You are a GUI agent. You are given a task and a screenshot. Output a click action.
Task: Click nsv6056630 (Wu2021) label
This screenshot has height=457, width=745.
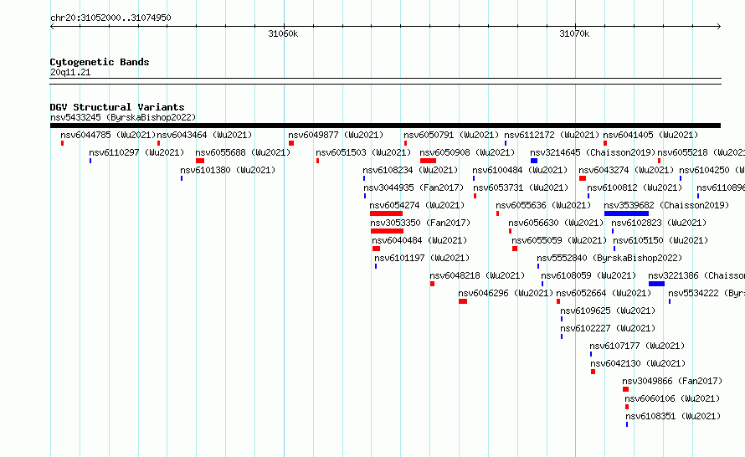[556, 223]
